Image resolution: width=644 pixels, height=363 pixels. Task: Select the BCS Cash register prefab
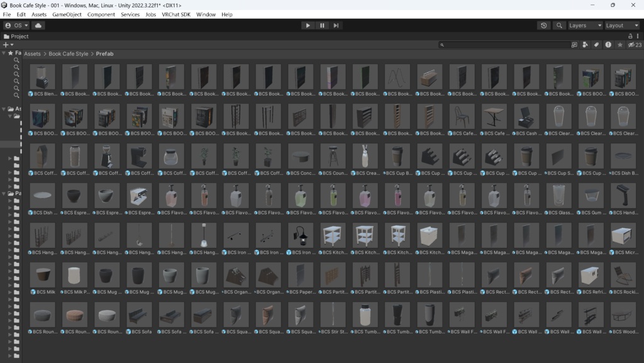[526, 116]
